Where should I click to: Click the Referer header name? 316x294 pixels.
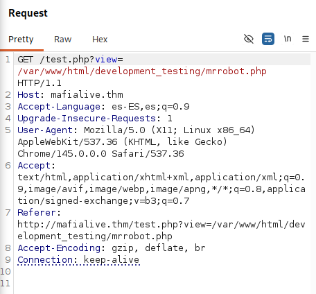tap(37, 213)
